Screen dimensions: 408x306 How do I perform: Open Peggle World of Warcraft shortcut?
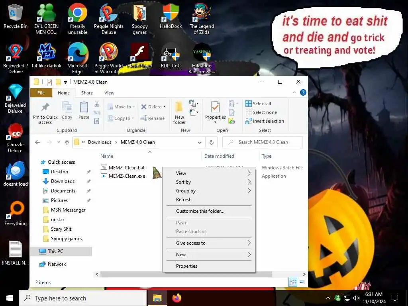pyautogui.click(x=109, y=59)
